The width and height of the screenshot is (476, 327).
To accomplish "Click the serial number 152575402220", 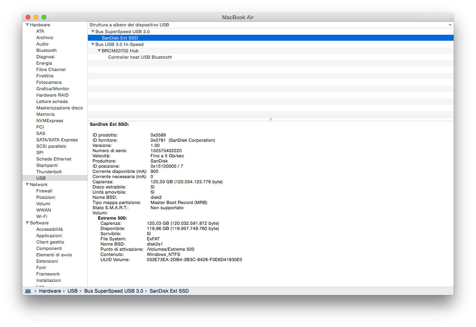I will (166, 151).
